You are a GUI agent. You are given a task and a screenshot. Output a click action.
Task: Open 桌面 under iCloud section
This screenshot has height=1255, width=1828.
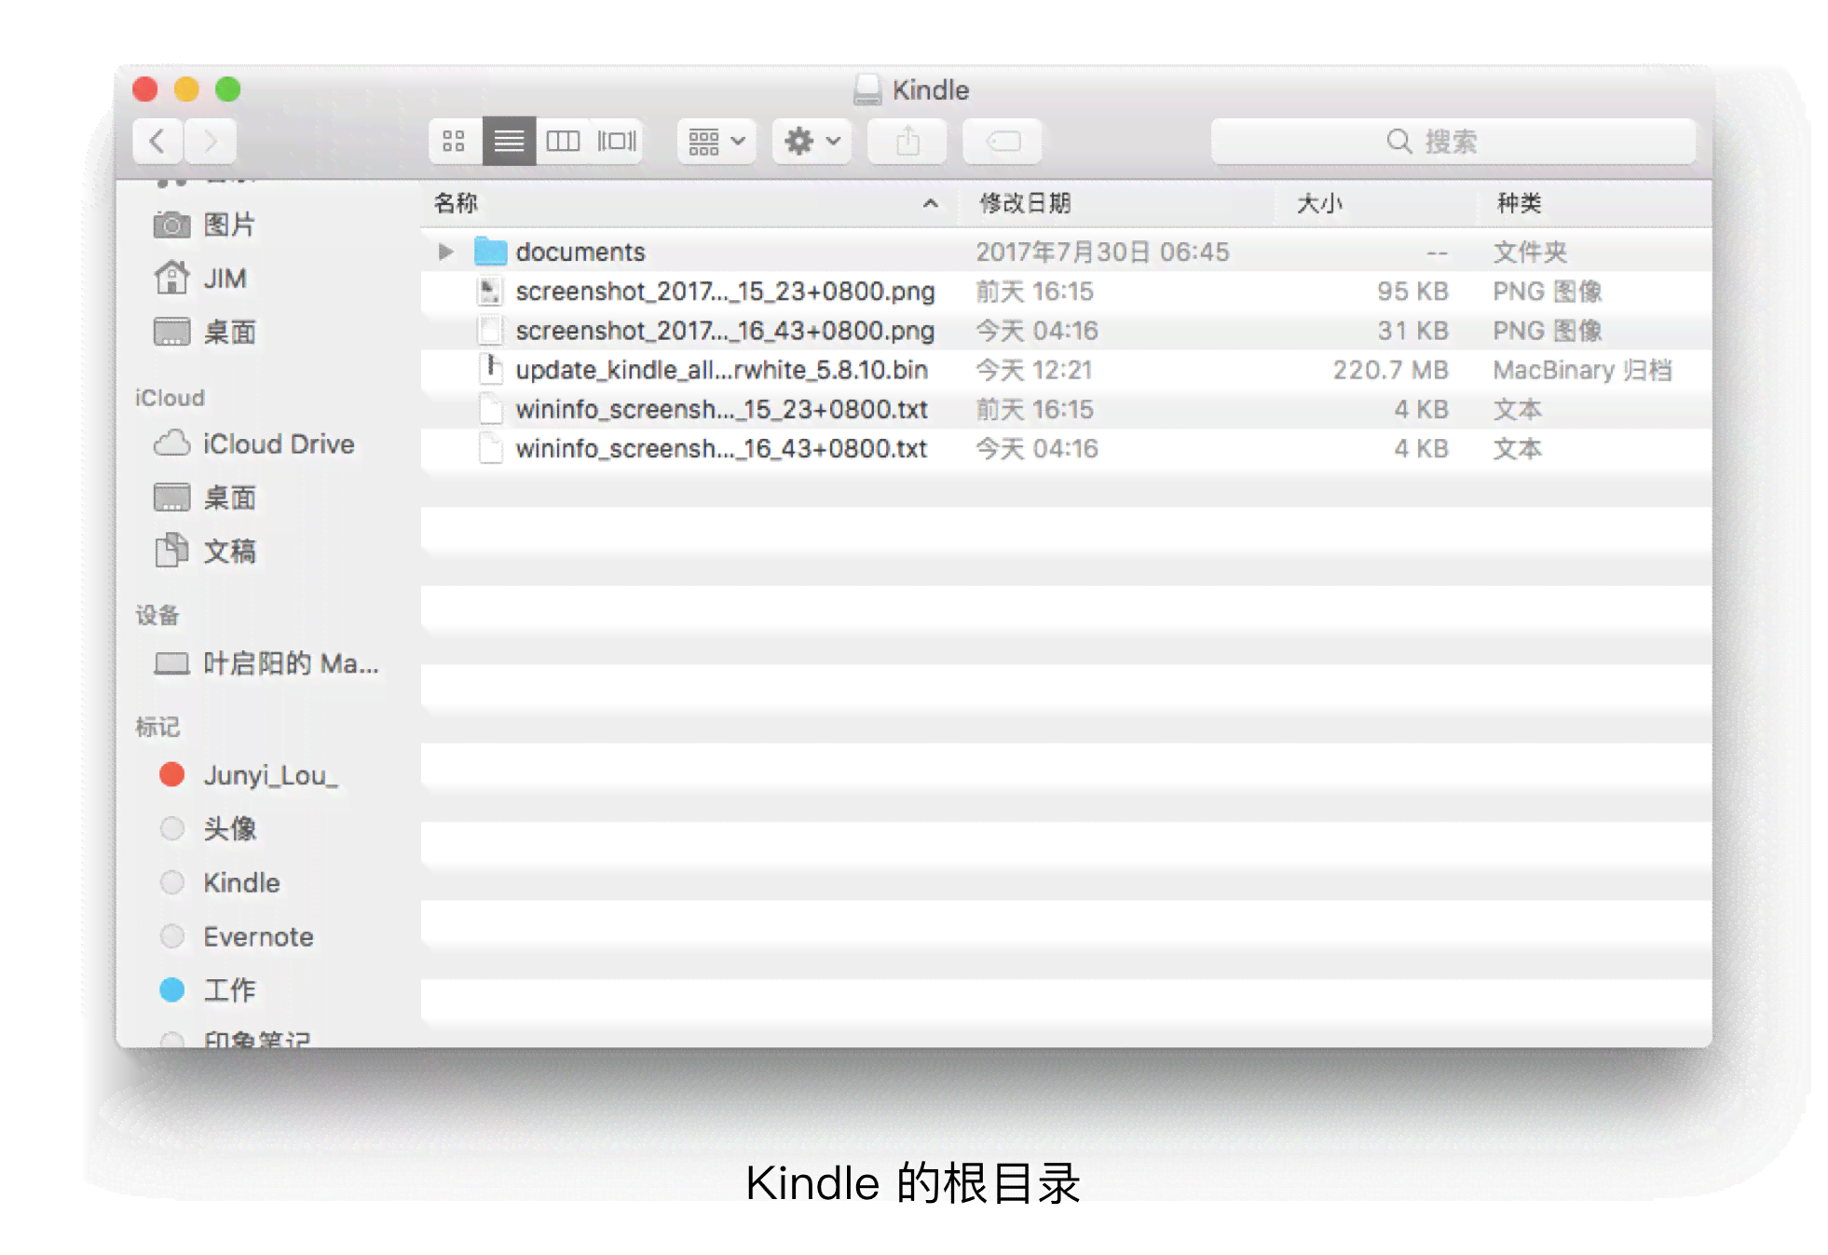pos(229,498)
